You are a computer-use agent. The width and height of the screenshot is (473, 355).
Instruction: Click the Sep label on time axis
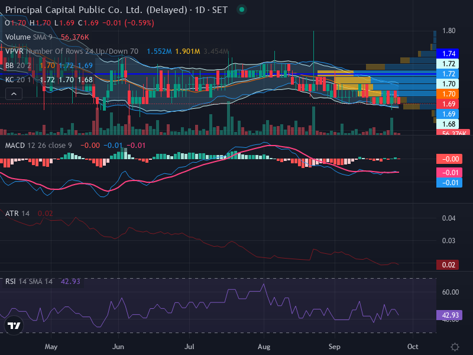(x=335, y=347)
